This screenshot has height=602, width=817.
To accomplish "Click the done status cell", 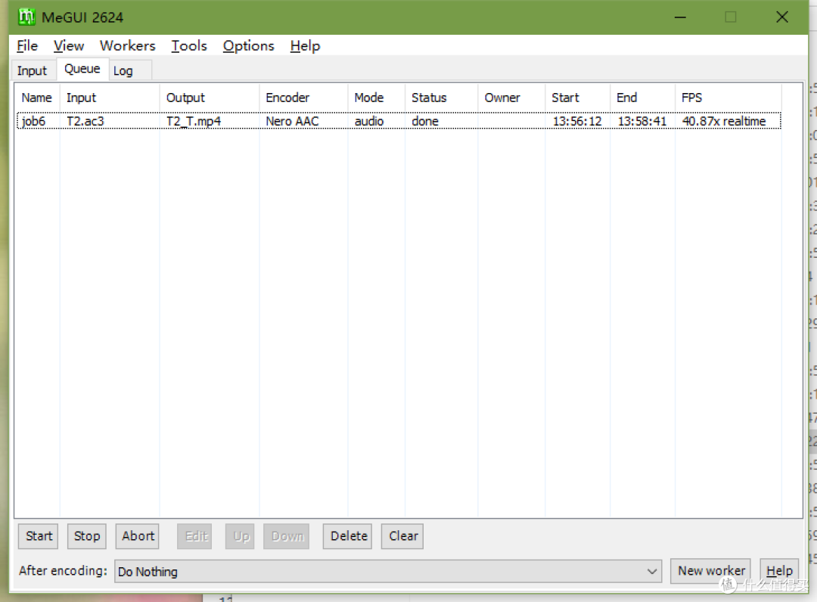I will pyautogui.click(x=425, y=121).
